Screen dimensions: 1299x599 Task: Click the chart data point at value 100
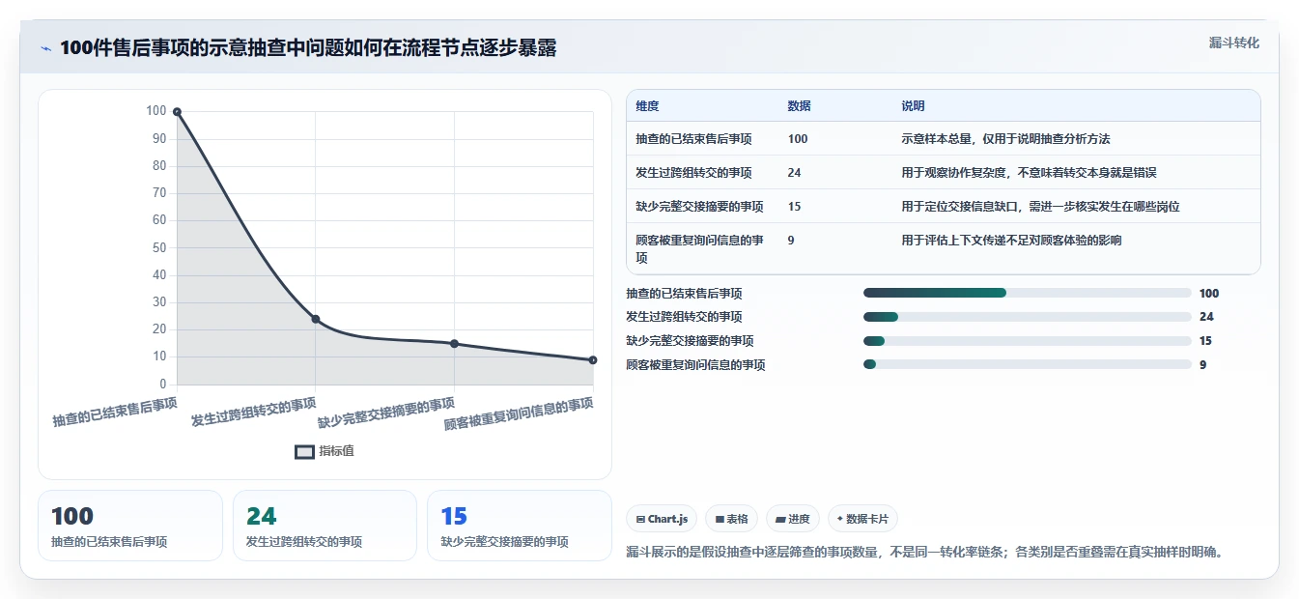(x=177, y=112)
